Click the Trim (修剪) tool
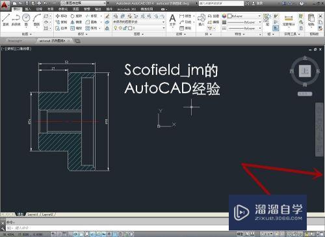Screen dimensions: 325x237 (x=92, y=16)
